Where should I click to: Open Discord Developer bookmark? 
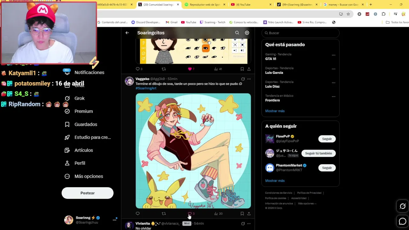point(146,22)
